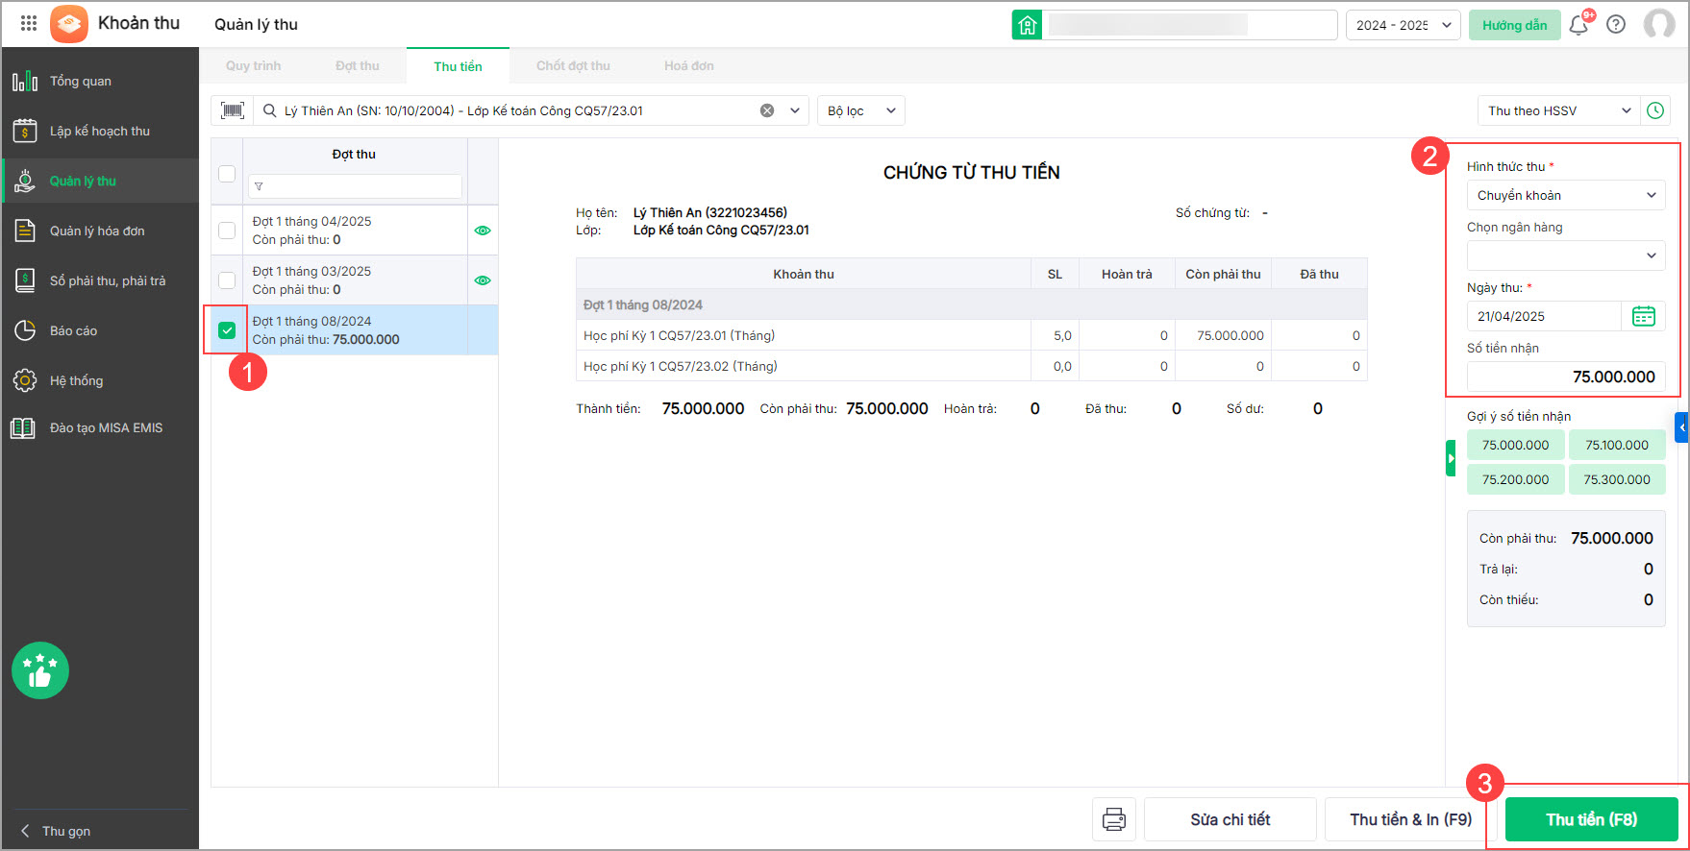Select the Đợt 1 tháng 03/2025 row

click(x=355, y=280)
